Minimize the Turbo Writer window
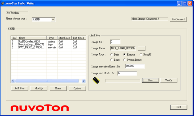 coord(179,3)
